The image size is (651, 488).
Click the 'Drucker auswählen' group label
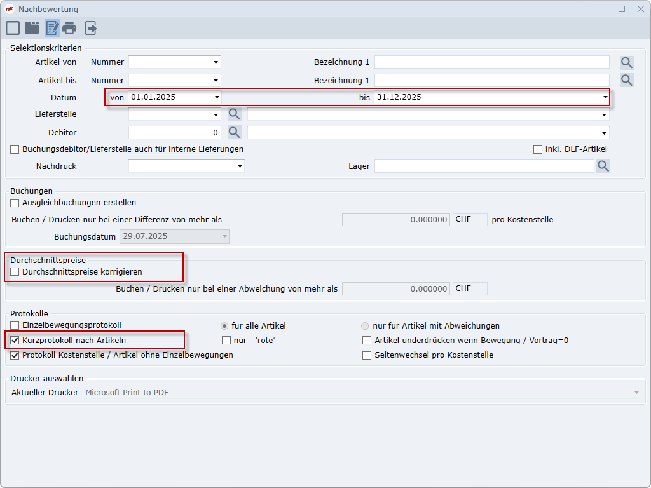pyautogui.click(x=47, y=379)
